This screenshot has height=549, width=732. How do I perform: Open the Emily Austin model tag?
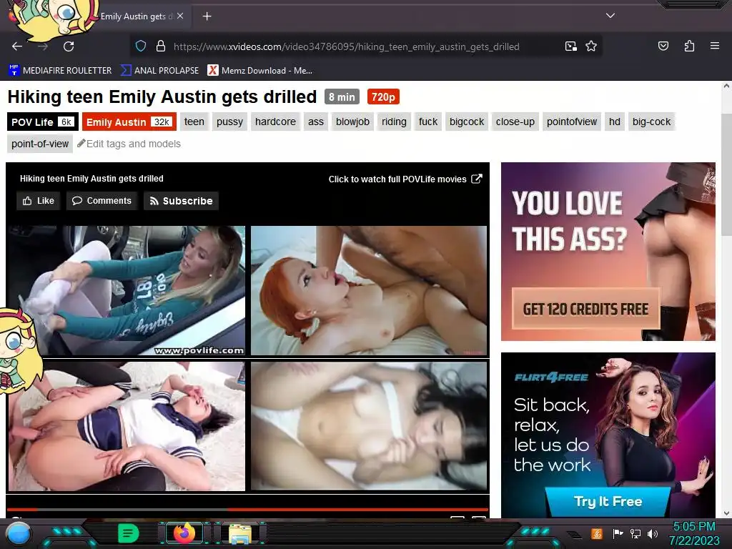(x=129, y=122)
